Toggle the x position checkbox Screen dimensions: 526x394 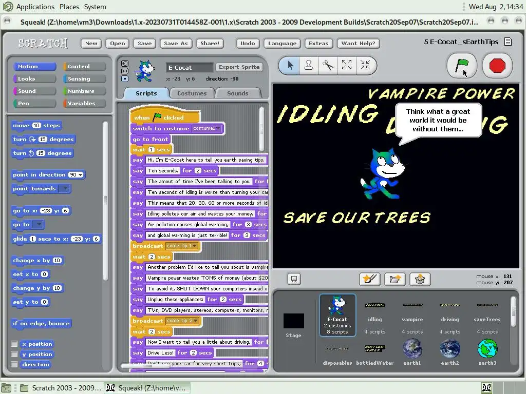point(14,344)
